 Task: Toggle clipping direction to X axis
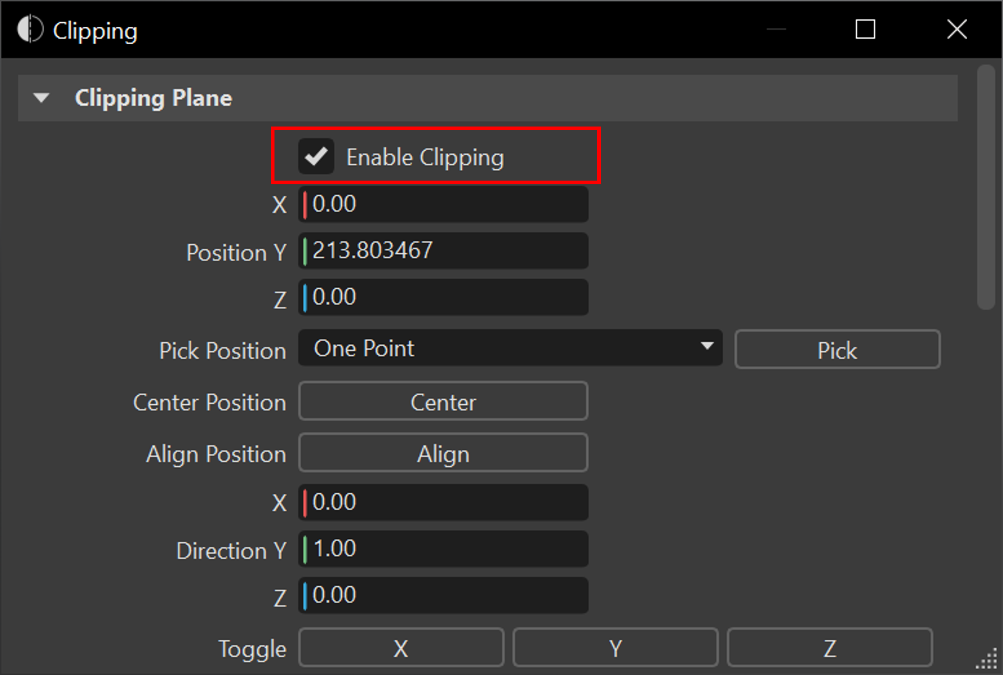coord(401,648)
